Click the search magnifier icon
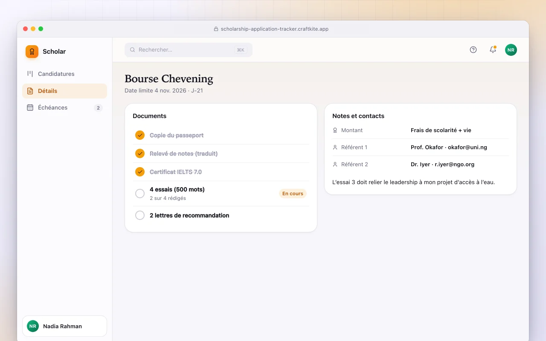 tap(133, 50)
